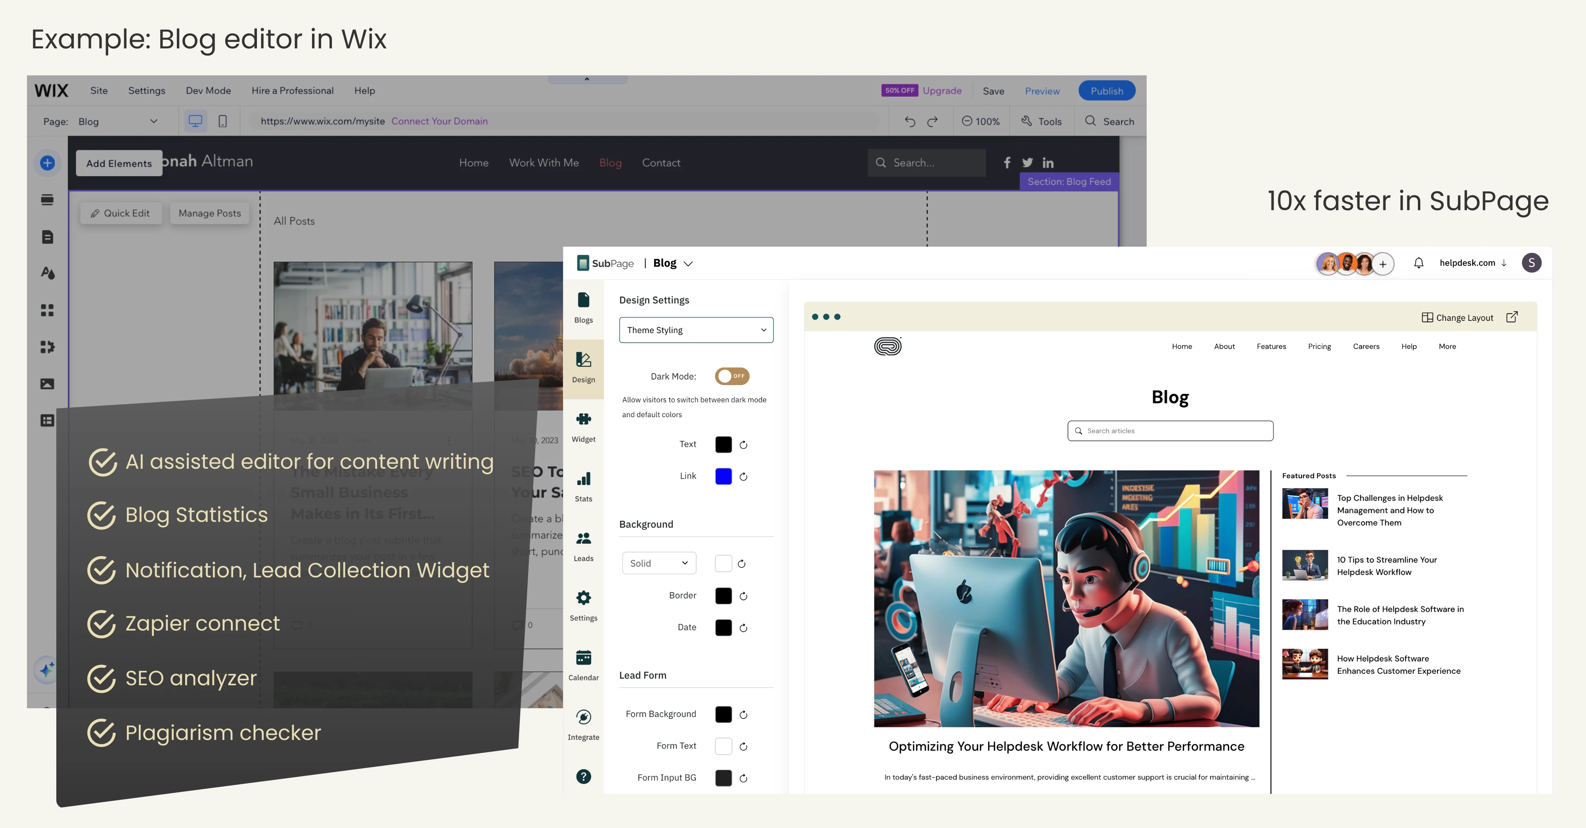Image resolution: width=1586 pixels, height=828 pixels.
Task: Open the Blogs section in SubPage sidebar
Action: tap(583, 308)
